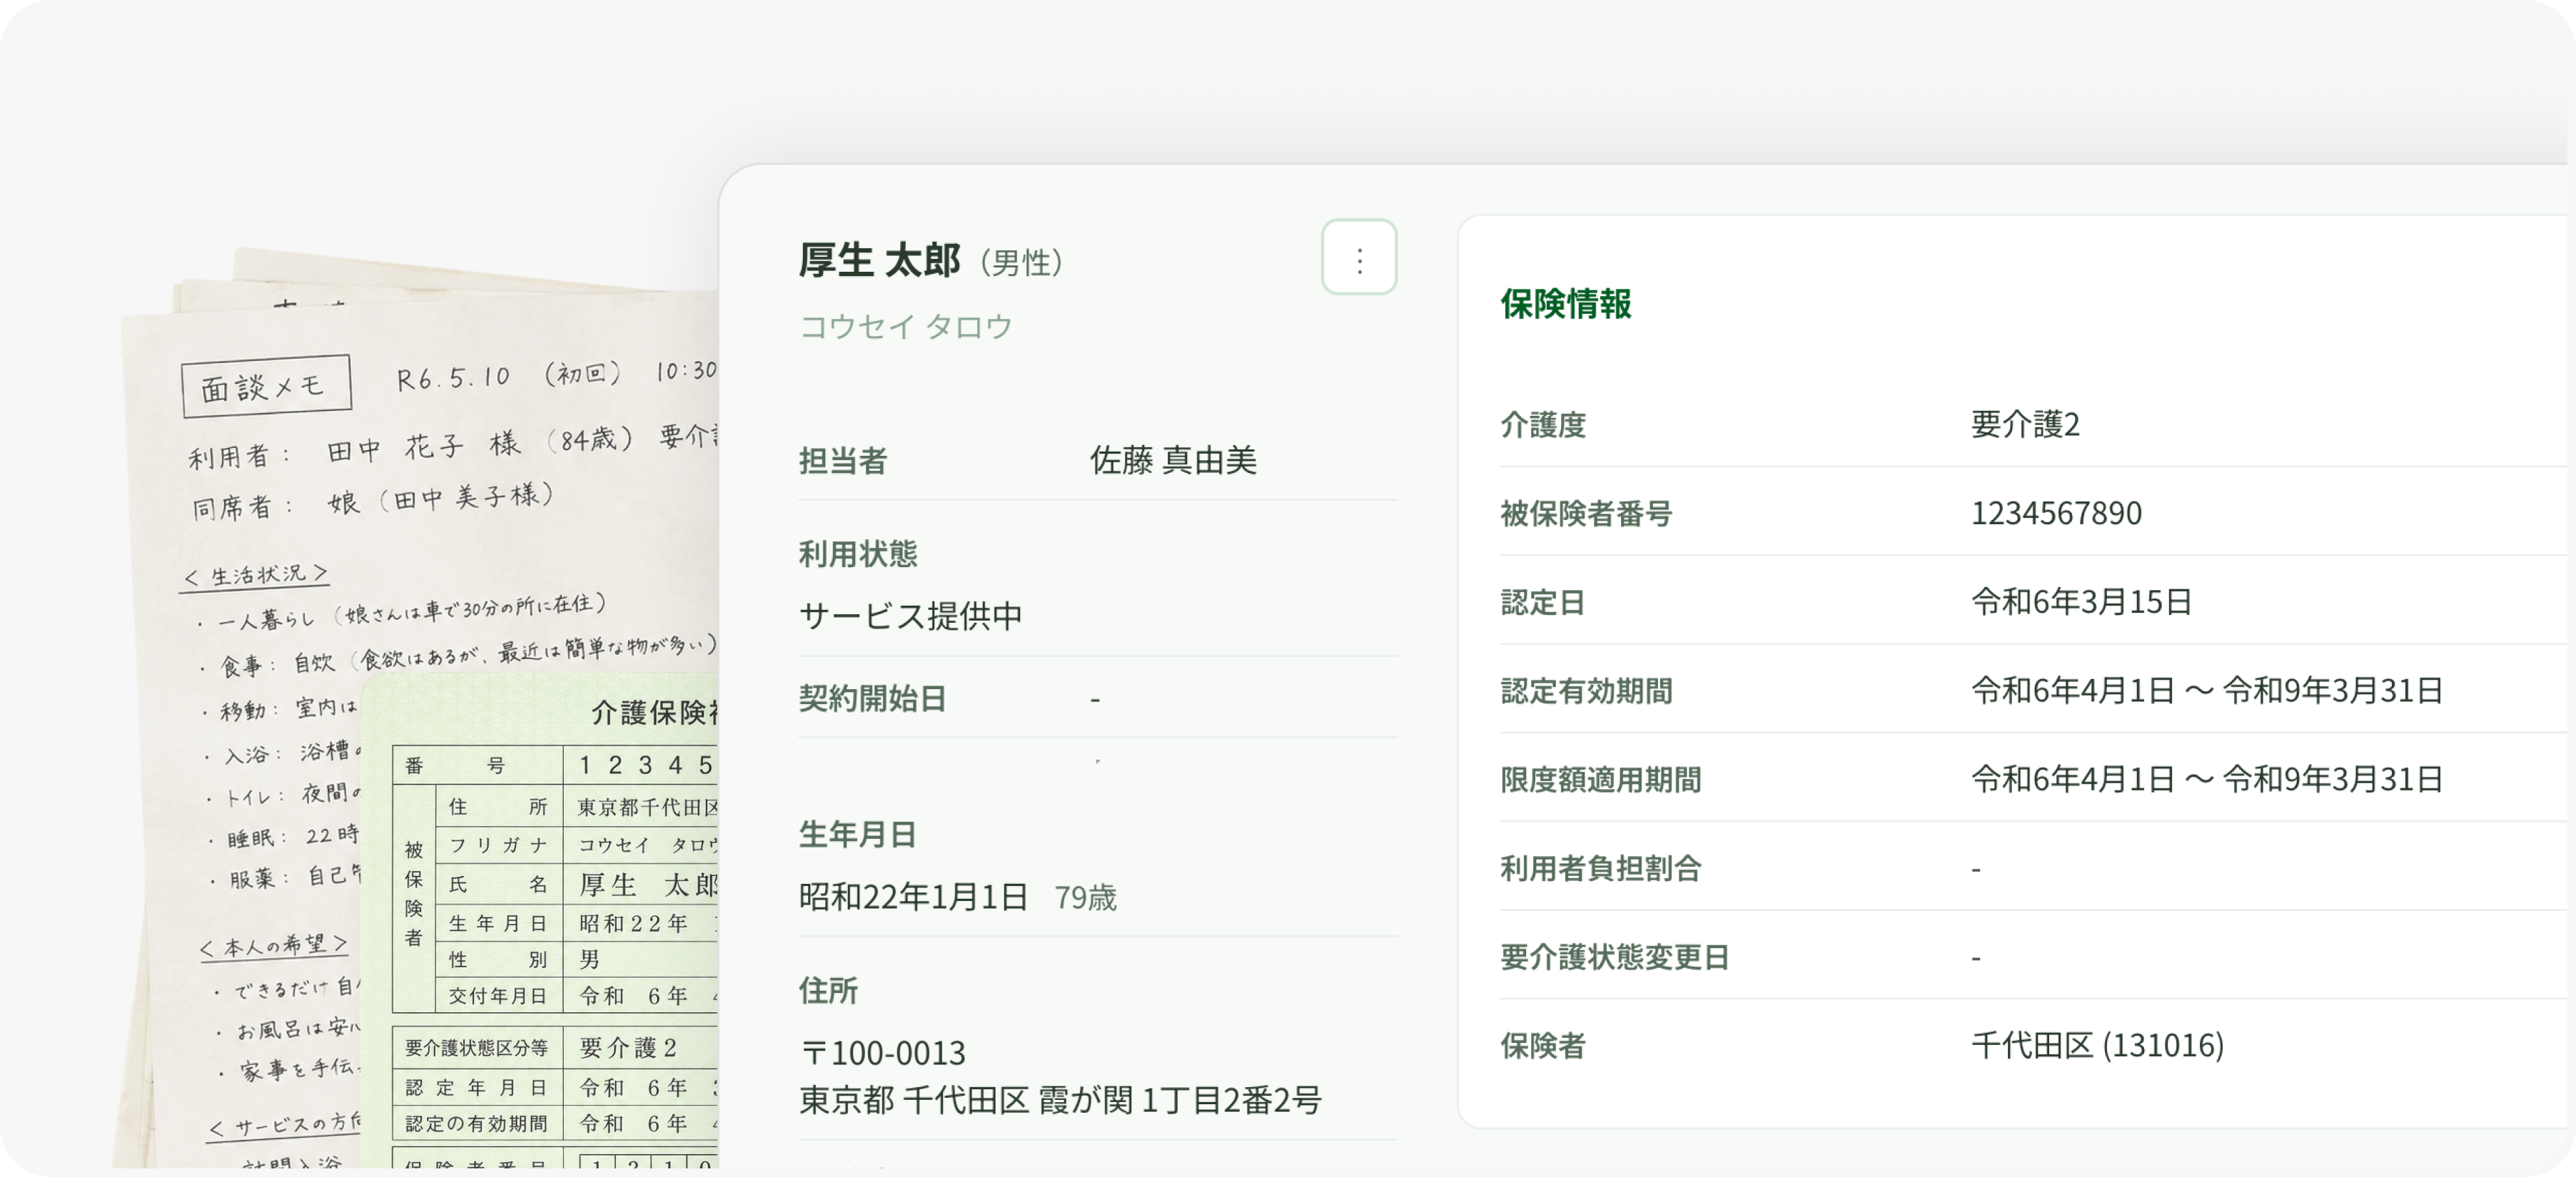Click the insured number 1234567890

click(2056, 514)
